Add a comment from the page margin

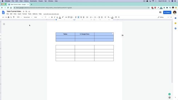(x=122, y=35)
